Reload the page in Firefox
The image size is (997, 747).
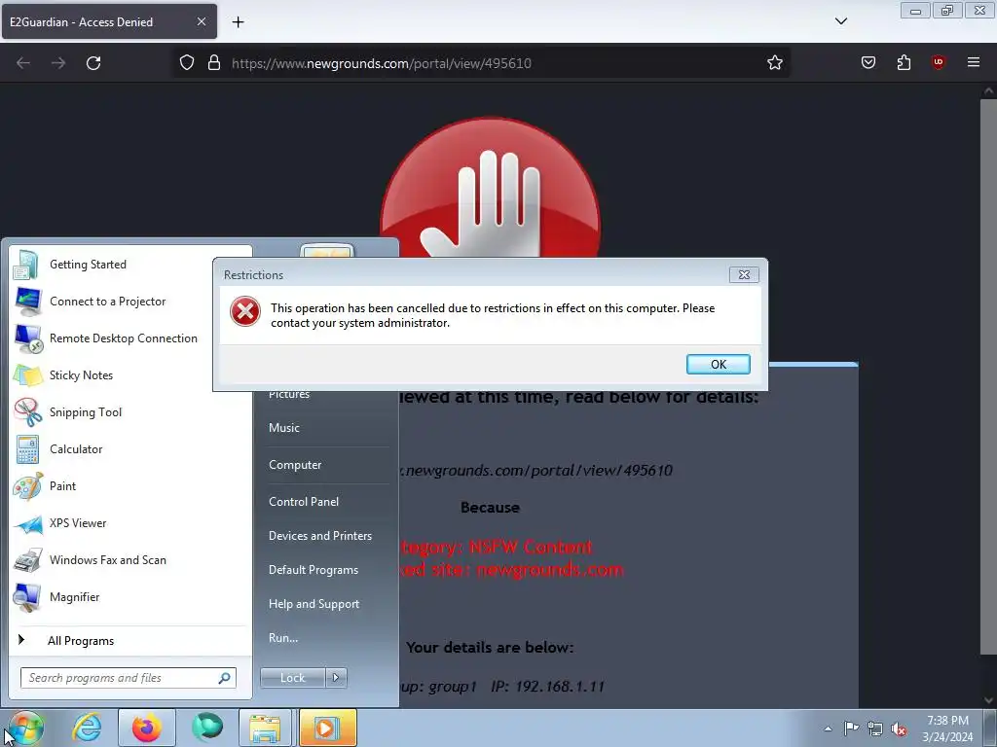(x=93, y=63)
